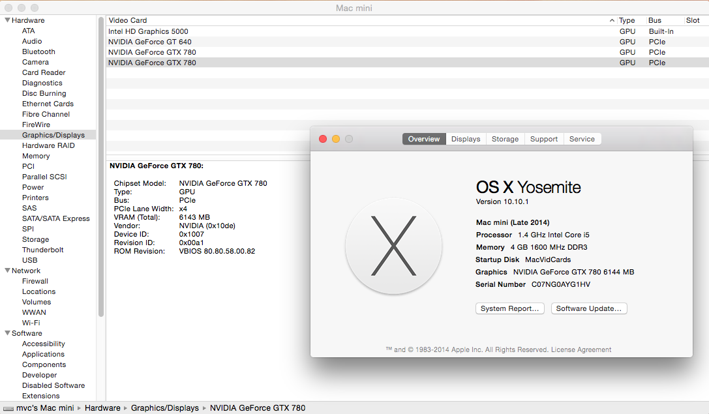
Task: Open the License Agreement link
Action: [x=581, y=350]
